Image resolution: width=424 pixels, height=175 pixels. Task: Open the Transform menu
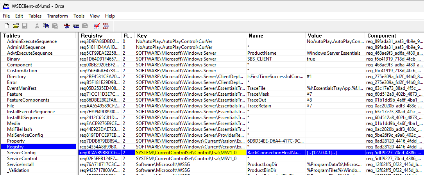[57, 16]
